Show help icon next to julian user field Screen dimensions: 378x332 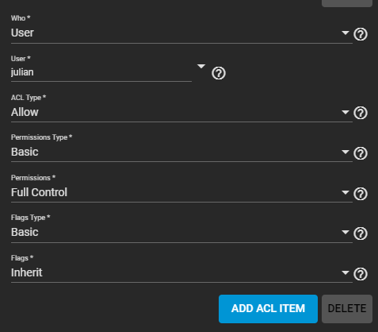click(219, 73)
